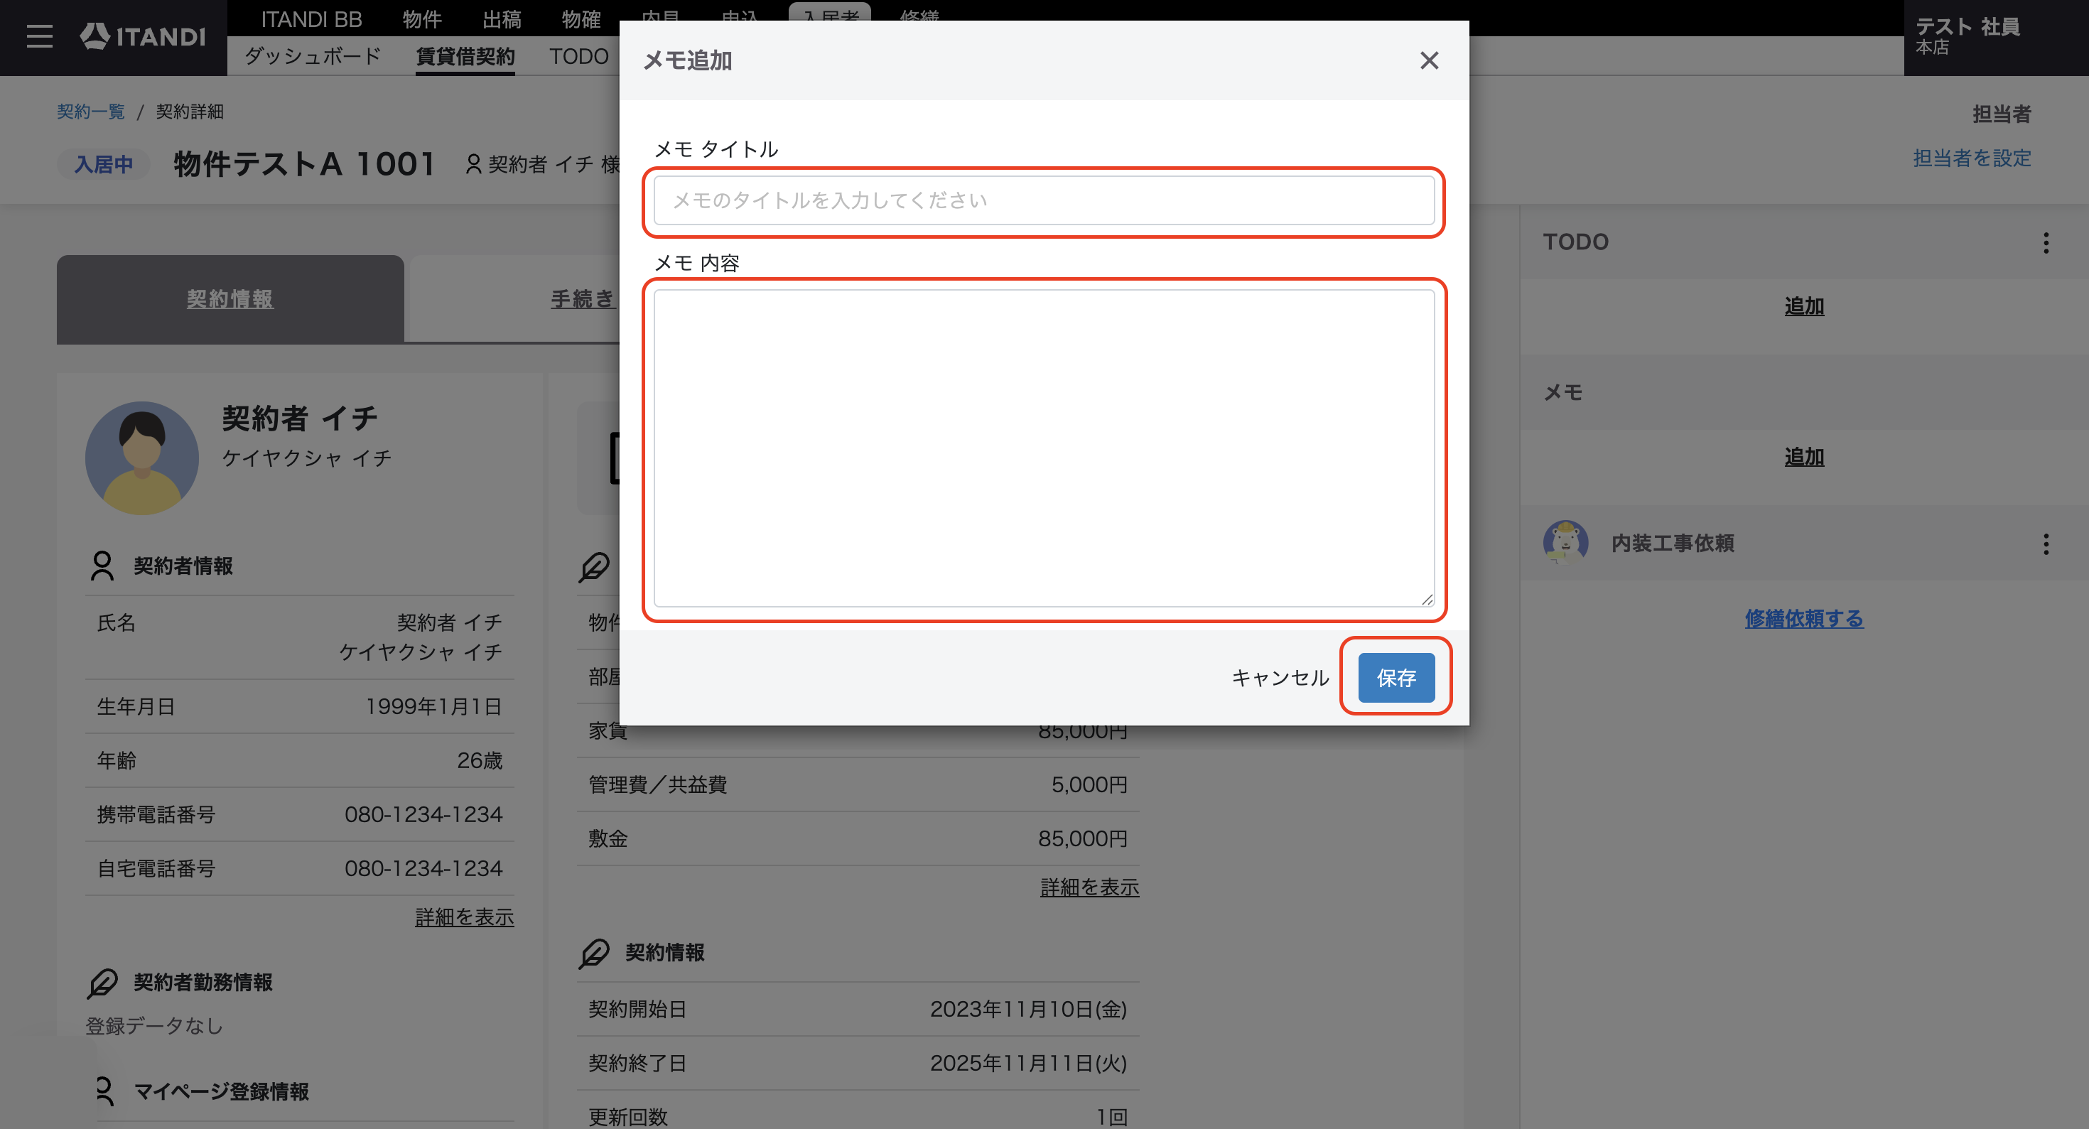Click the 担当者 heading on the right
2089x1129 pixels.
pos(2002,114)
